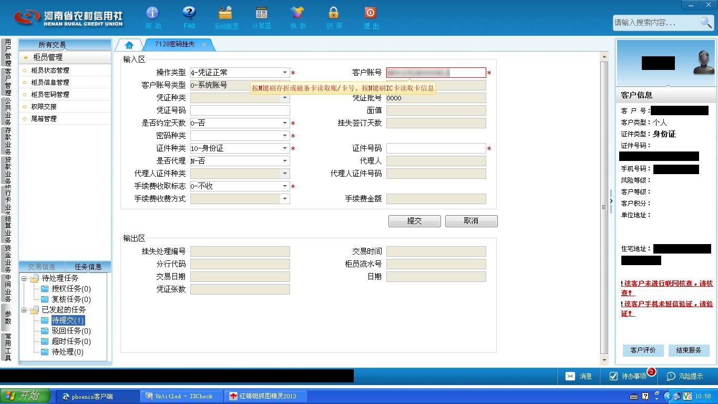Go to the home tab icon
The height and width of the screenshot is (404, 718).
click(x=129, y=45)
